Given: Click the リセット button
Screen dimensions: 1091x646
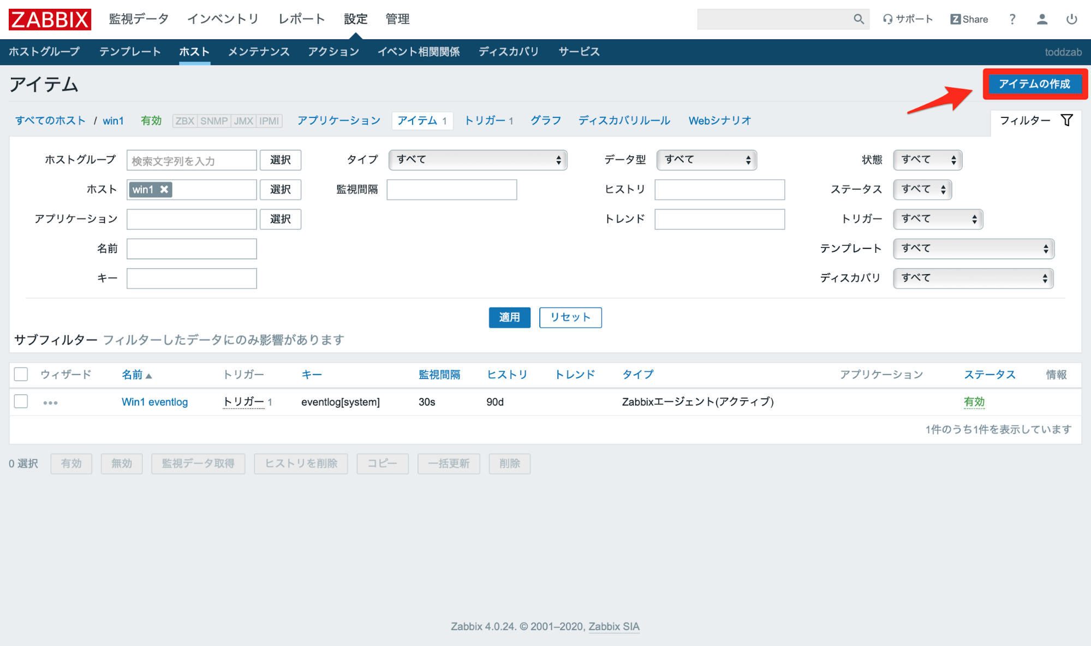Looking at the screenshot, I should pyautogui.click(x=570, y=317).
